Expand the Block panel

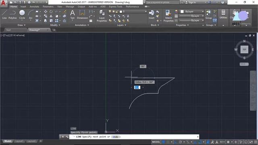(x=155, y=25)
